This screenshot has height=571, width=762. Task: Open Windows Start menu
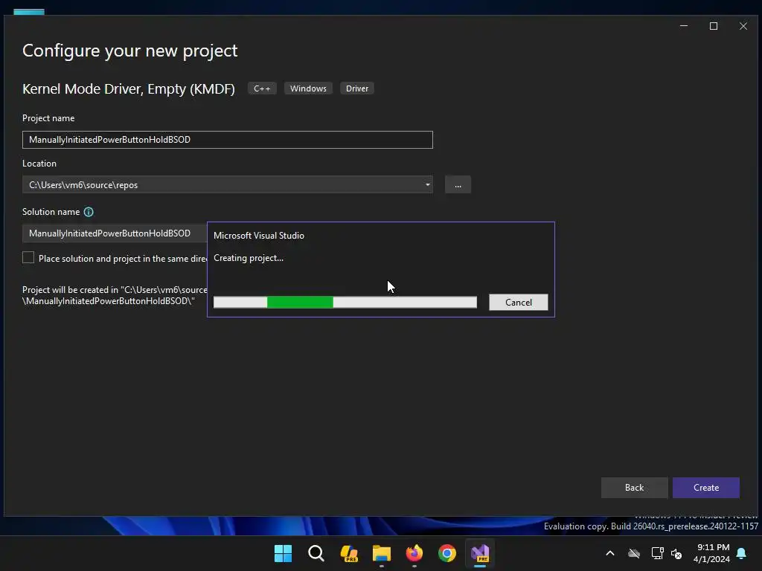[283, 553]
